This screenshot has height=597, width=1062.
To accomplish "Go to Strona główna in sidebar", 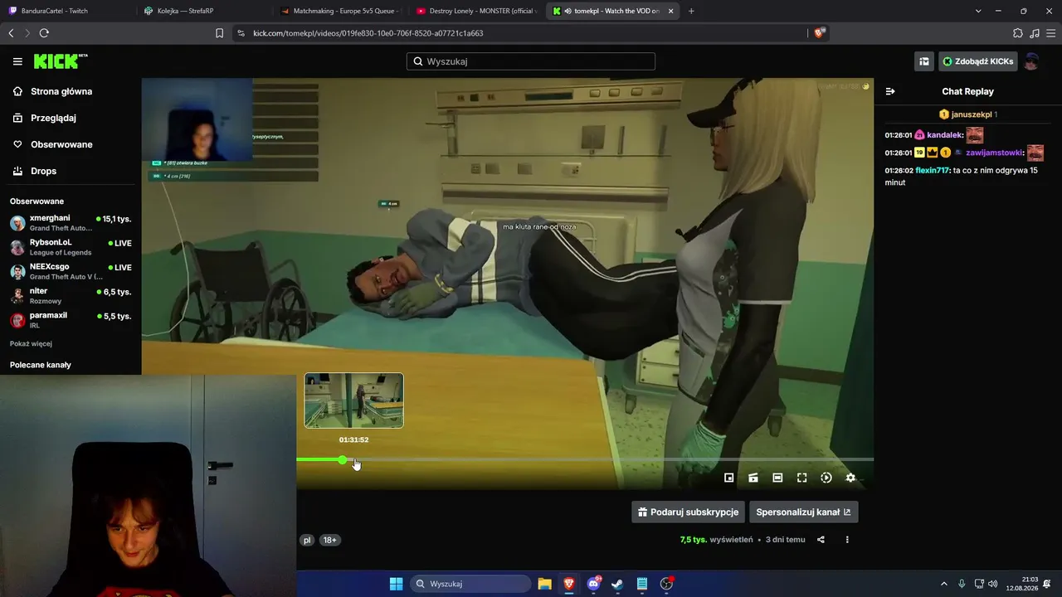I will (61, 91).
